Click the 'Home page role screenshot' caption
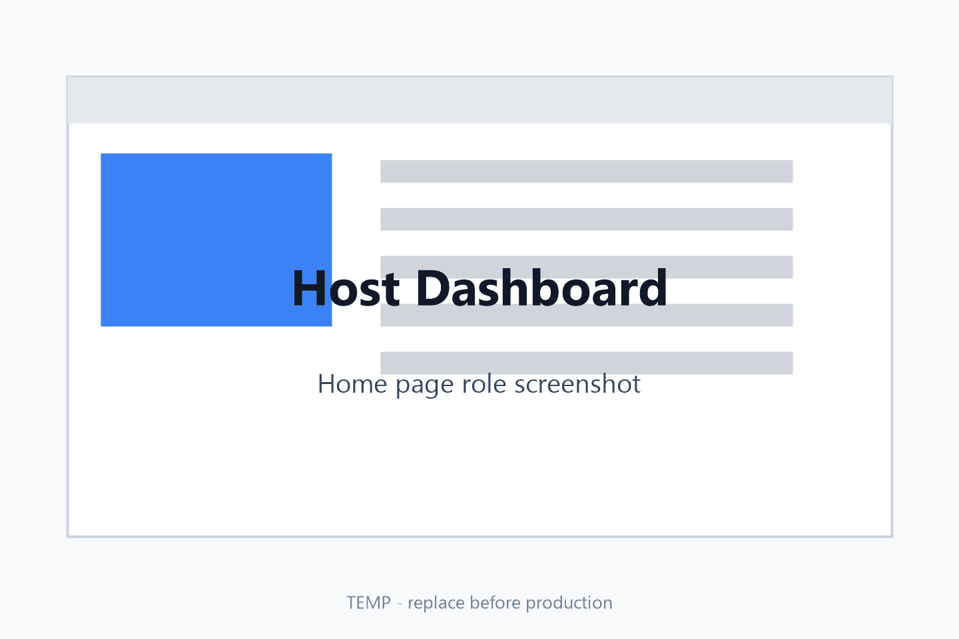The width and height of the screenshot is (959, 639). 479,384
